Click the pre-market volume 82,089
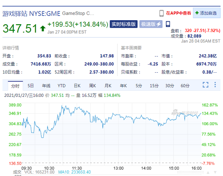 (194, 36)
